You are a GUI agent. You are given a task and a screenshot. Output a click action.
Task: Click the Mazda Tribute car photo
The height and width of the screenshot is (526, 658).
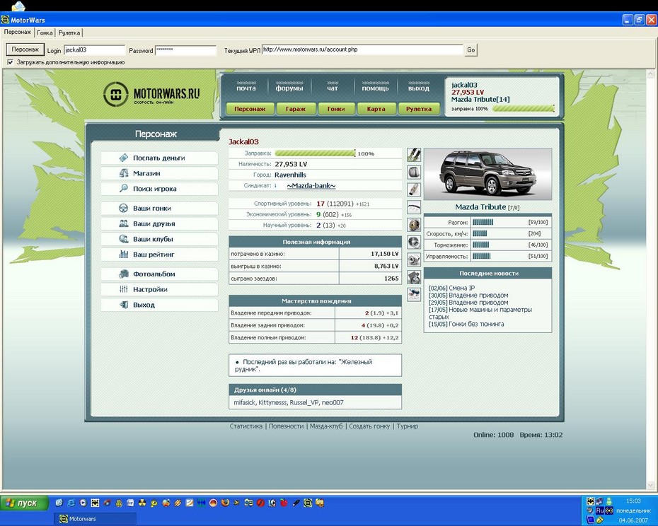(x=487, y=174)
